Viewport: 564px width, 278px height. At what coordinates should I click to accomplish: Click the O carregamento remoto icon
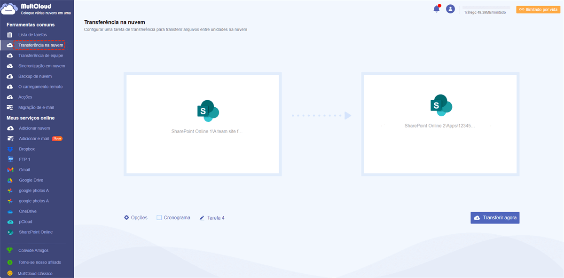click(10, 87)
